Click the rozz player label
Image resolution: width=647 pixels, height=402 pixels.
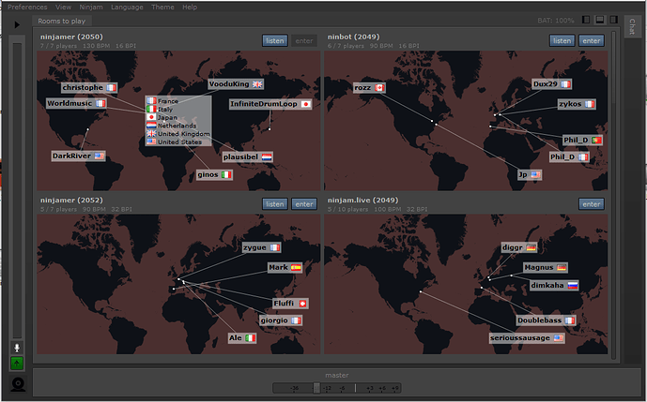pyautogui.click(x=369, y=88)
